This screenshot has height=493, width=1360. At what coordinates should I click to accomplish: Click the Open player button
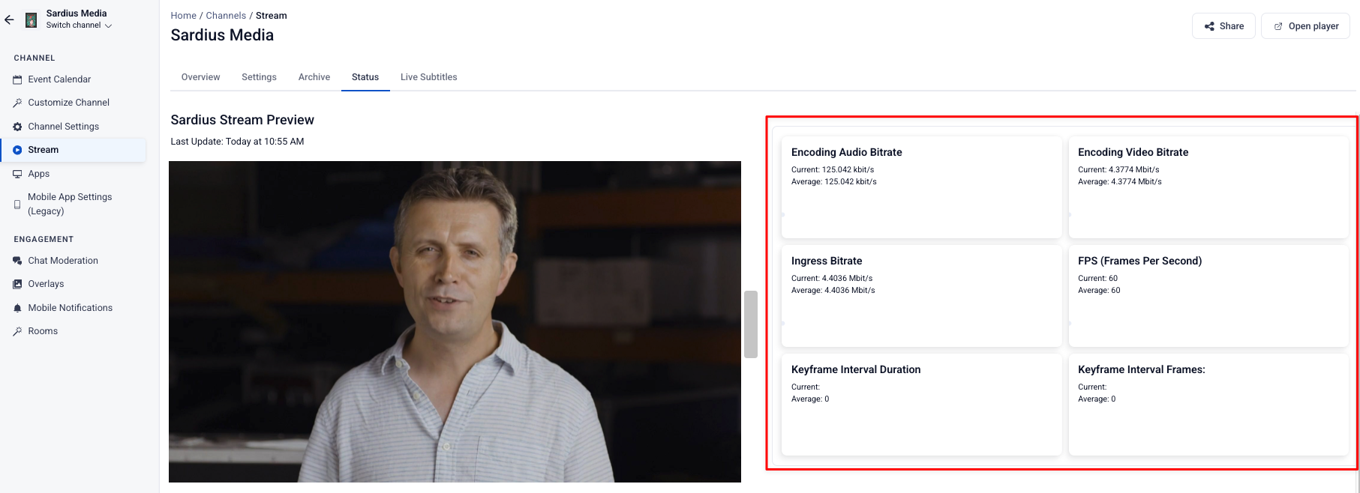[x=1305, y=26]
